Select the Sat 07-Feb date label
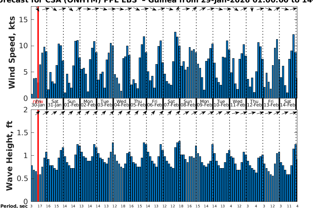 pyautogui.click(x=171, y=103)
